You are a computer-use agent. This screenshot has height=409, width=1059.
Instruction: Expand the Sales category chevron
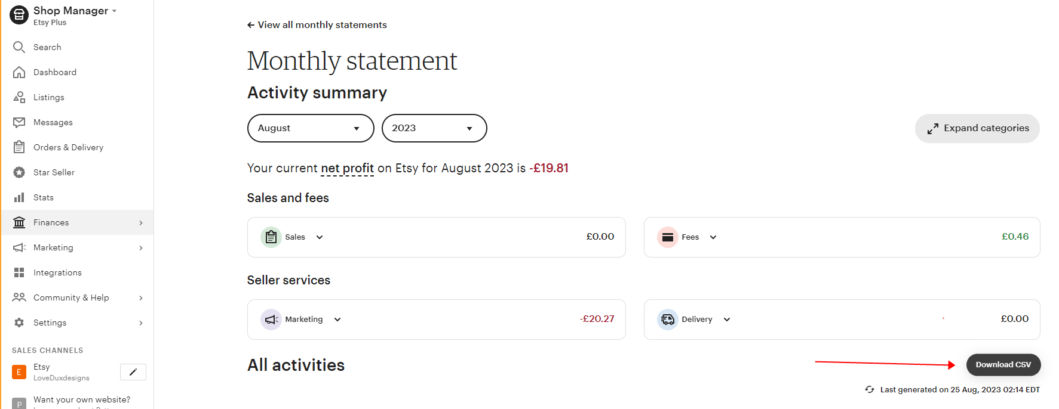[320, 237]
